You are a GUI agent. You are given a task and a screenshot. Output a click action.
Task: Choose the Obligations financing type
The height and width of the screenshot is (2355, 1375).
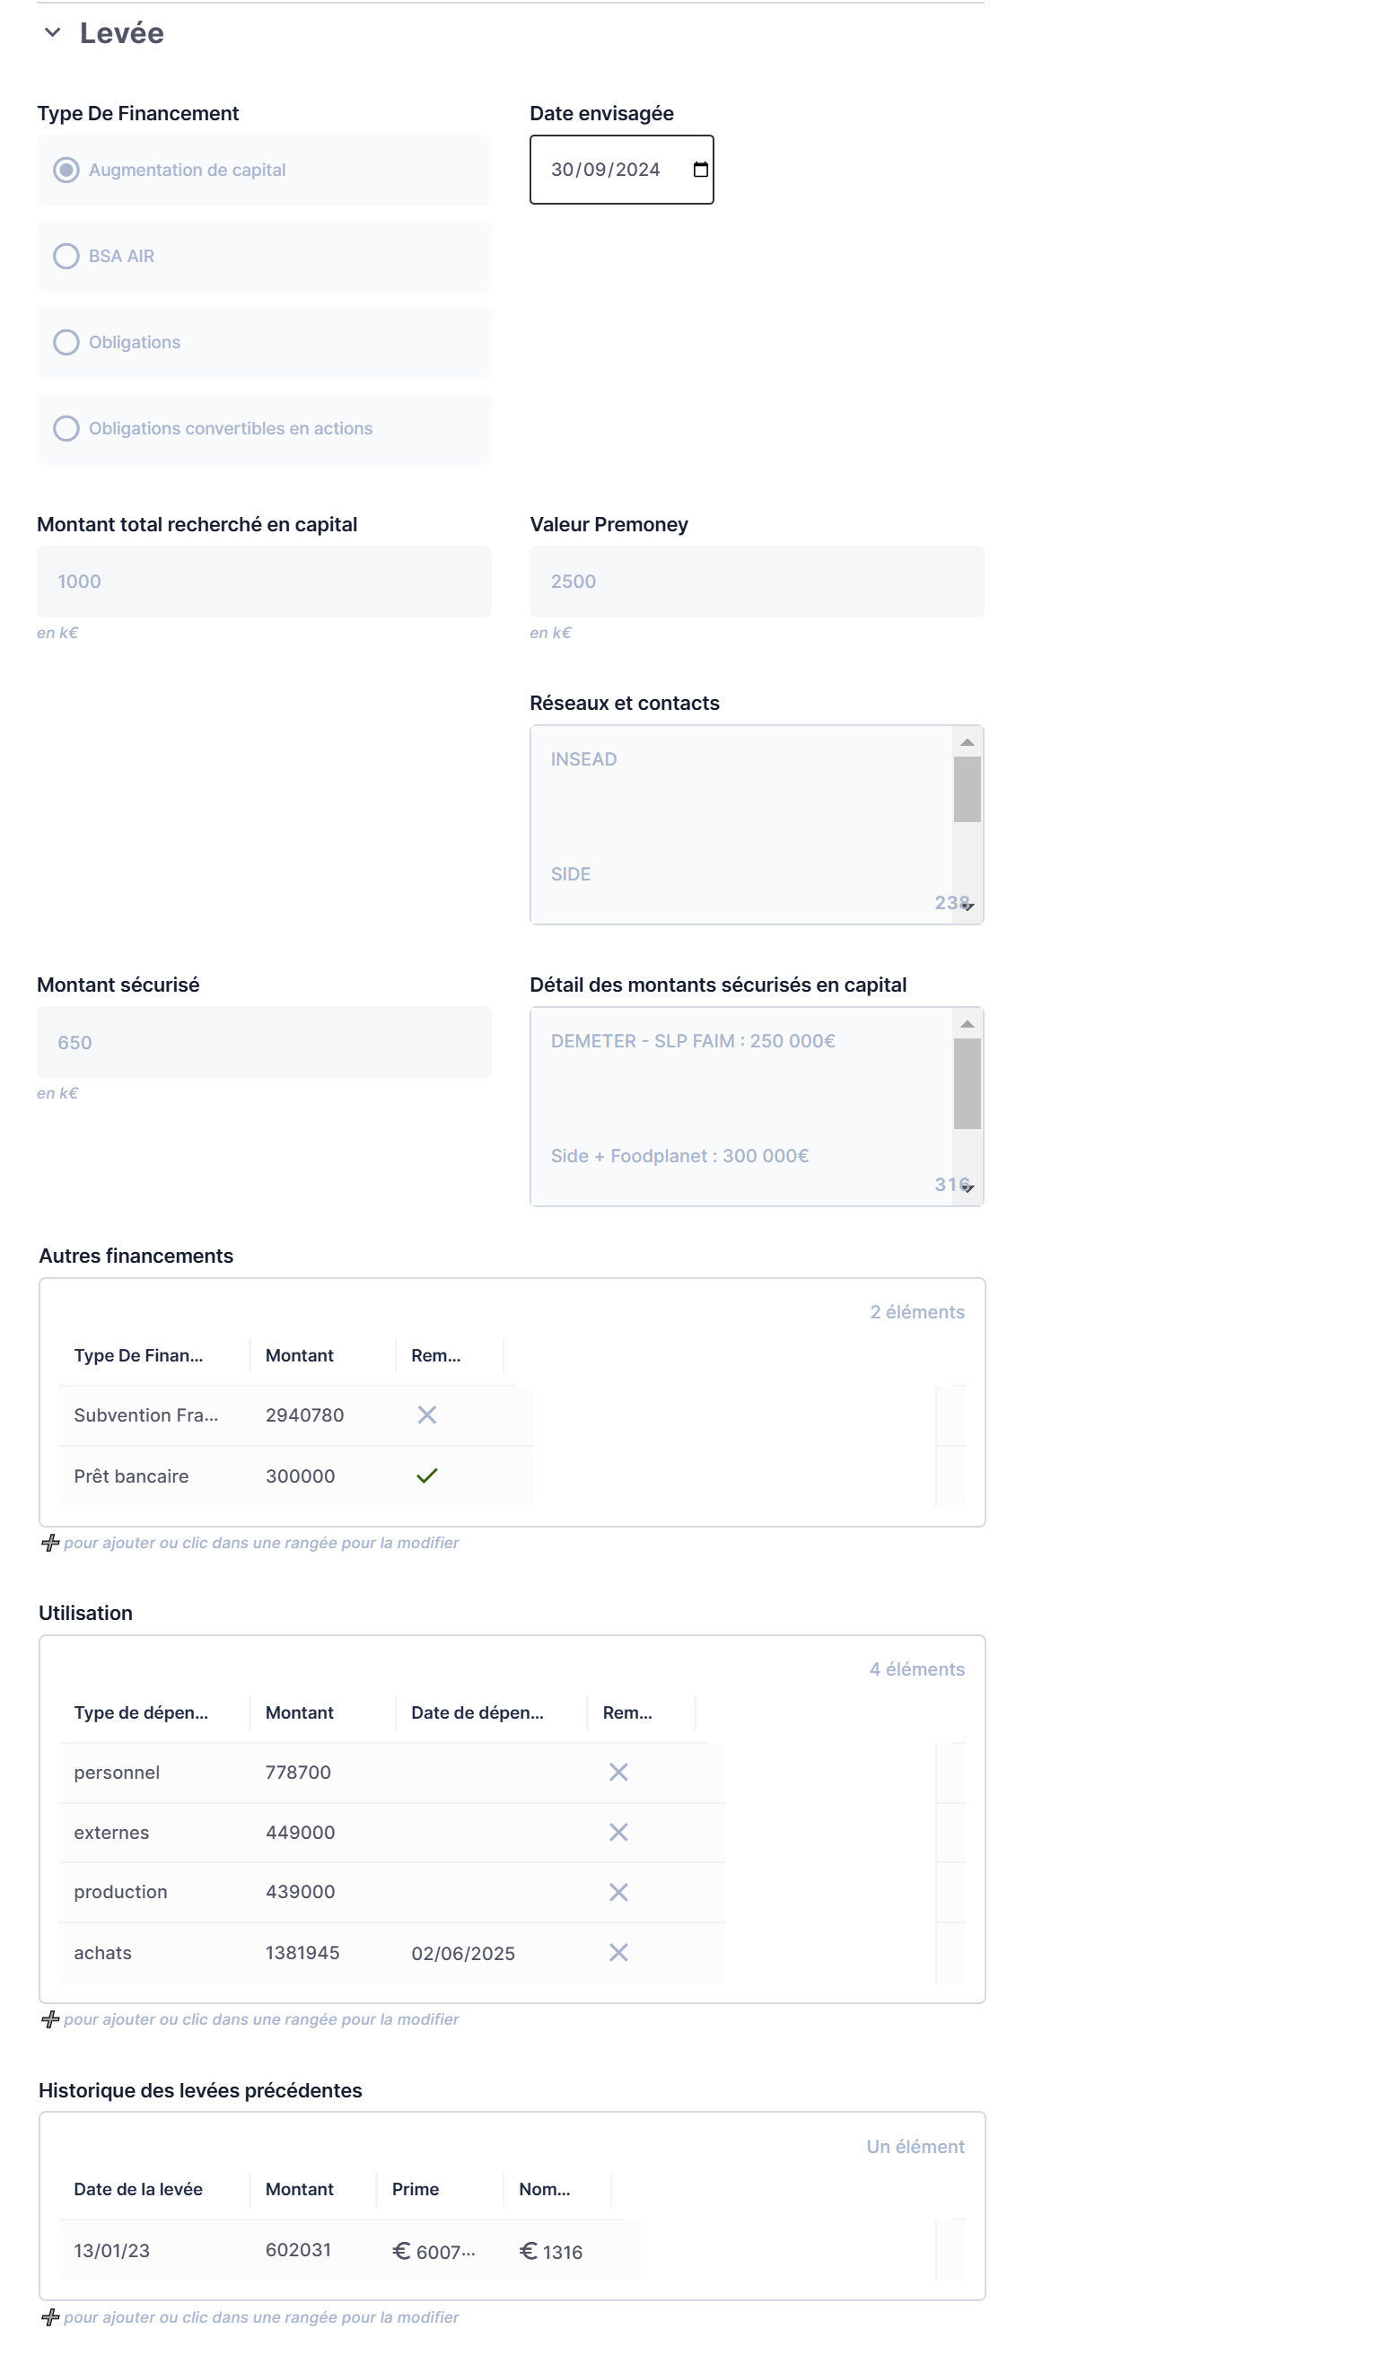click(66, 342)
